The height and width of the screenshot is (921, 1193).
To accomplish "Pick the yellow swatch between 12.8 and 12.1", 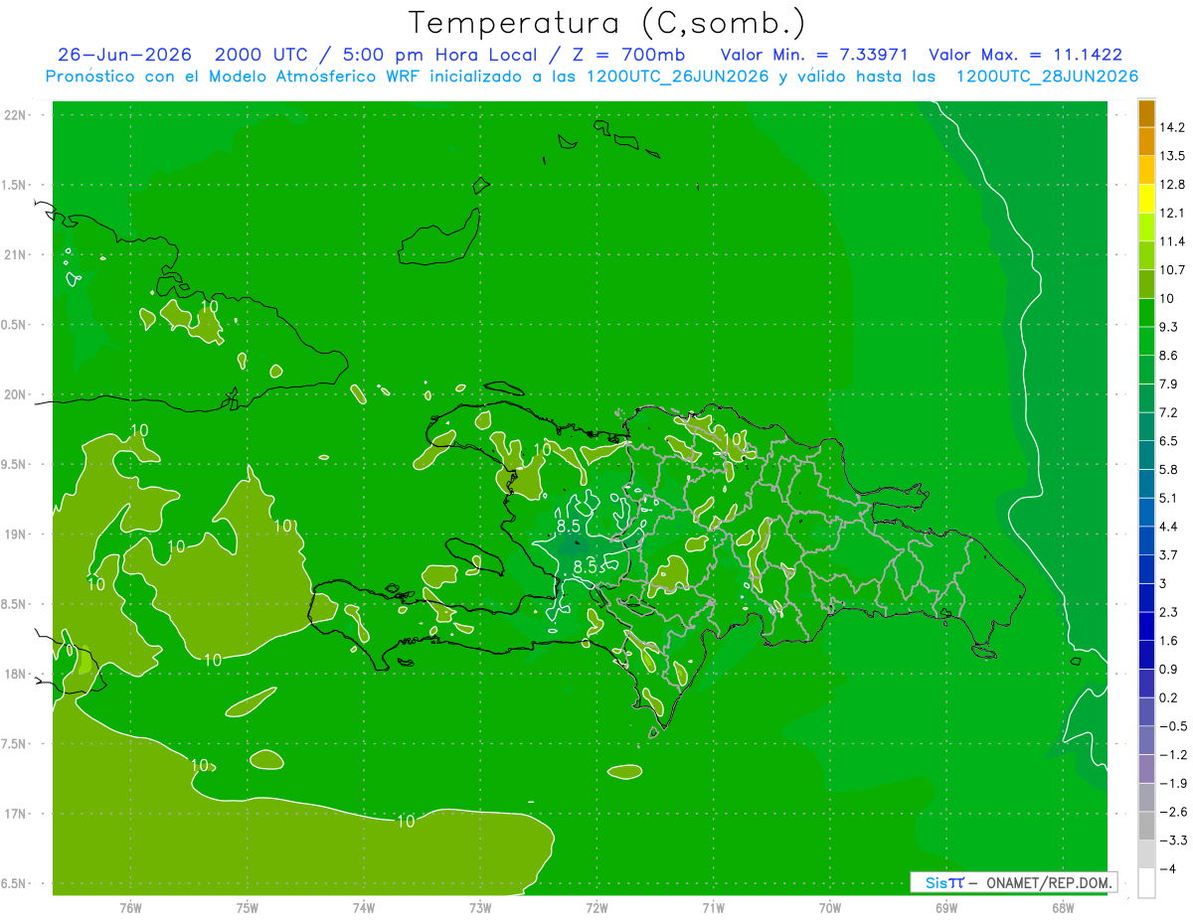I will point(1146,199).
